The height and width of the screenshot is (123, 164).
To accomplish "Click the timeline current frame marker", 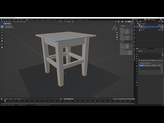I will 5,101.
